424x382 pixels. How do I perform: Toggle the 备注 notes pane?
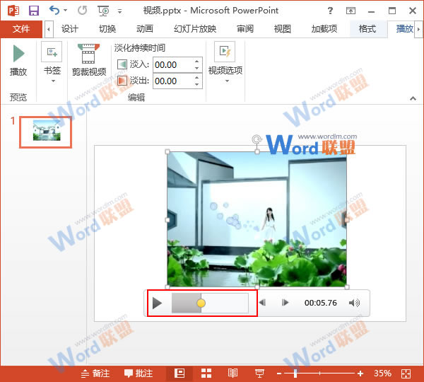tap(95, 374)
